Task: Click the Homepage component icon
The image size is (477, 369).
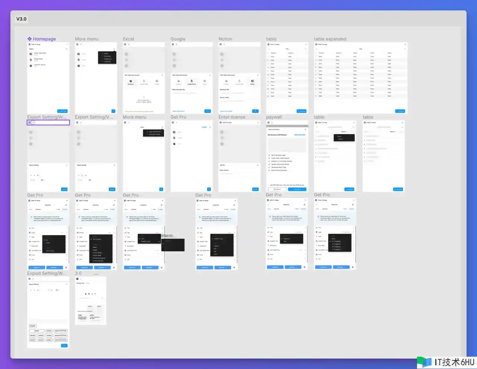Action: click(29, 39)
